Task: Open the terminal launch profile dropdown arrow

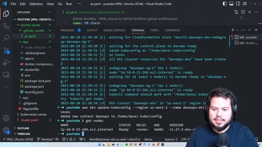Action: pyautogui.click(x=237, y=30)
